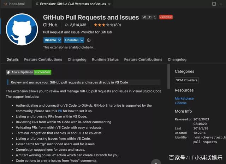
Task: Open the License resource link
Action: point(180,103)
